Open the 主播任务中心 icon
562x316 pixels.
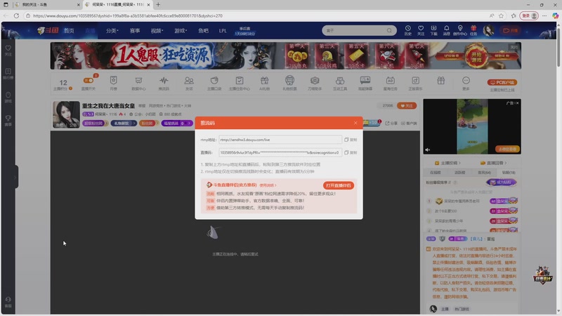(239, 83)
